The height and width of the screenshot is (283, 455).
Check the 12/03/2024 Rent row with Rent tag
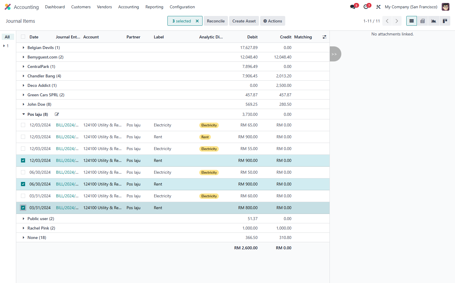[23, 137]
